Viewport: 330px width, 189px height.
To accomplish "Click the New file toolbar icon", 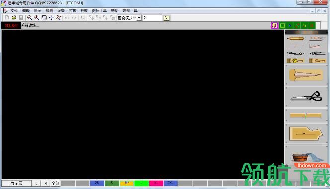I will [7, 18].
